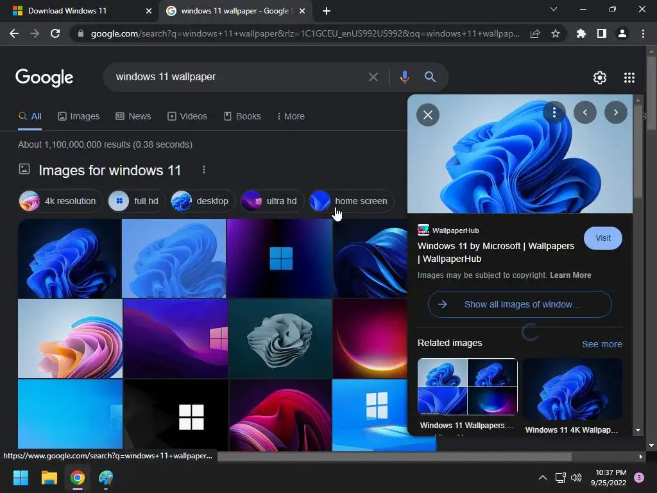Open the Chrome profile avatar
Screen dimensions: 657x493
622,33
